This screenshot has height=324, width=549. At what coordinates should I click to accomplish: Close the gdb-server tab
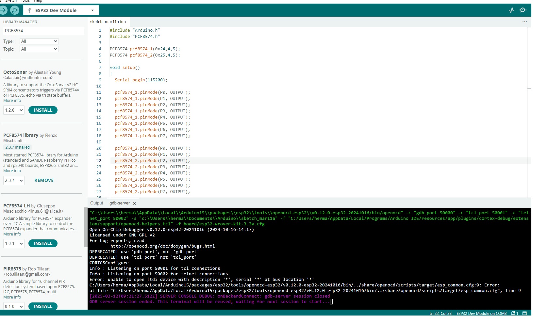pyautogui.click(x=134, y=203)
